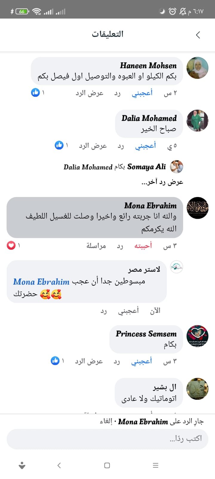This screenshot has width=215, height=479.
Task: Open Haneen Mohsen's profile picture
Action: 197,68
